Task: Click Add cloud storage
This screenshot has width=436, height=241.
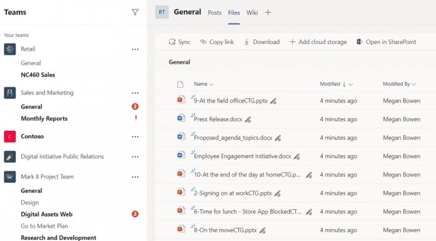Action: [318, 42]
